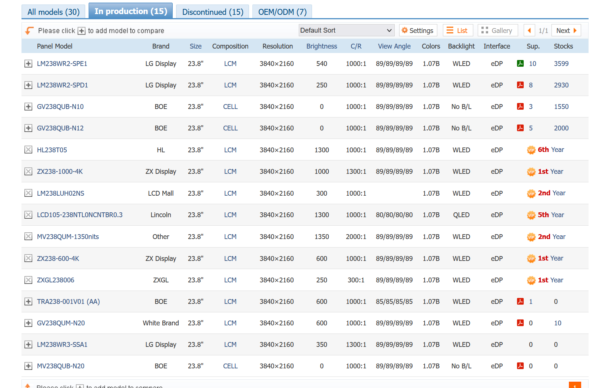Image resolution: width=593 pixels, height=388 pixels.
Task: Go to Next page
Action: click(566, 30)
